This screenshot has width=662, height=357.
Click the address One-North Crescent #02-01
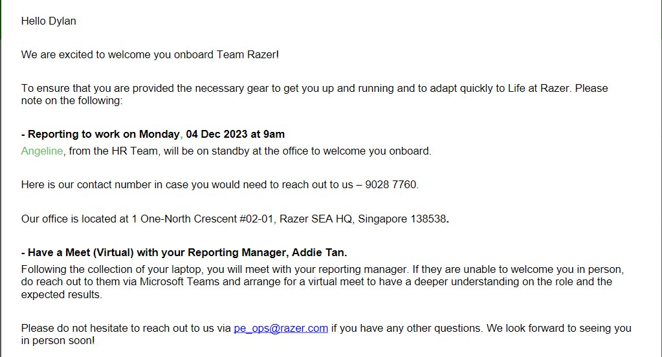coord(207,219)
